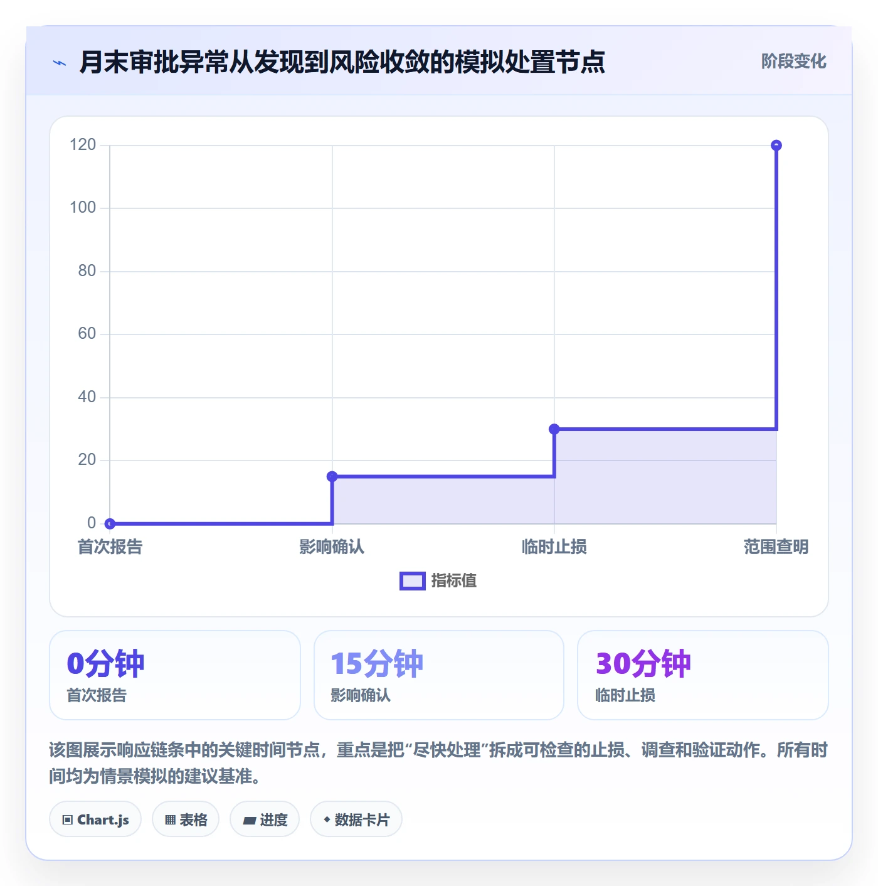Screen dimensions: 878x886
Task: Click the Chart.js tag
Action: point(95,819)
